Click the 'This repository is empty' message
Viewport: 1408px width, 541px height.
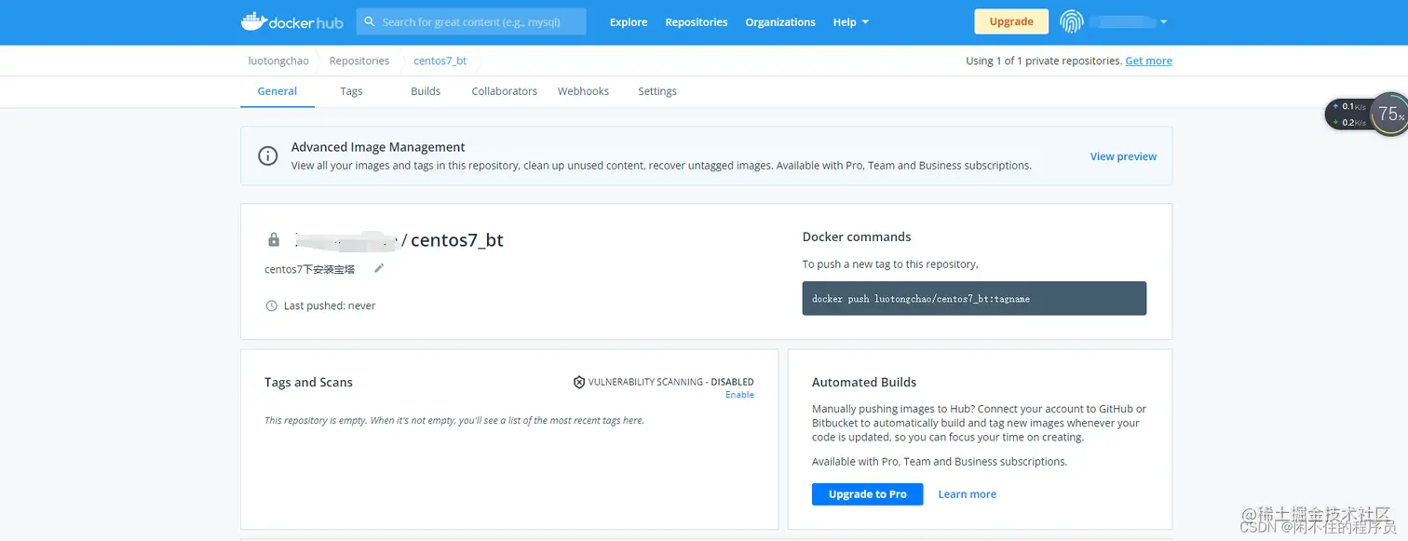pyautogui.click(x=454, y=420)
